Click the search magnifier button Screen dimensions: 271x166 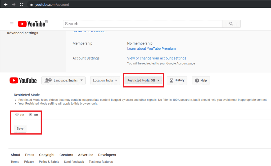pos(231,24)
